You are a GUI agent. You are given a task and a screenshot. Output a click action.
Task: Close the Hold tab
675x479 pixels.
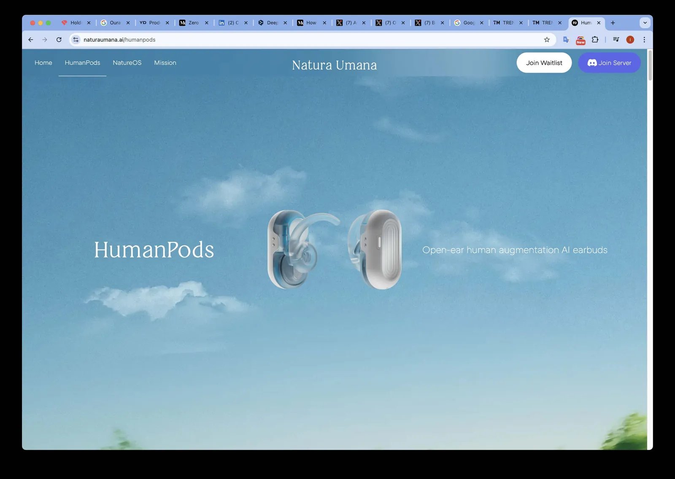(89, 23)
